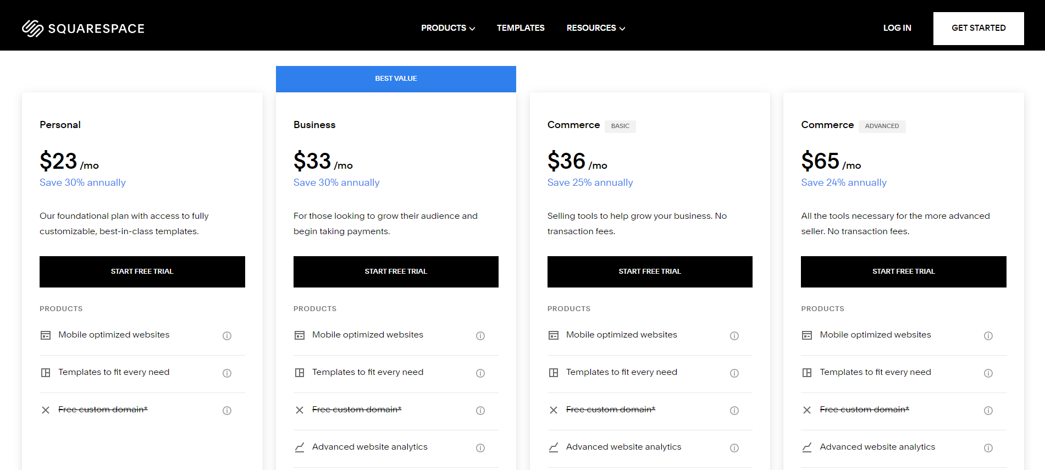Image resolution: width=1045 pixels, height=470 pixels.
Task: Open info for Business Free custom domain
Action: [x=480, y=411]
